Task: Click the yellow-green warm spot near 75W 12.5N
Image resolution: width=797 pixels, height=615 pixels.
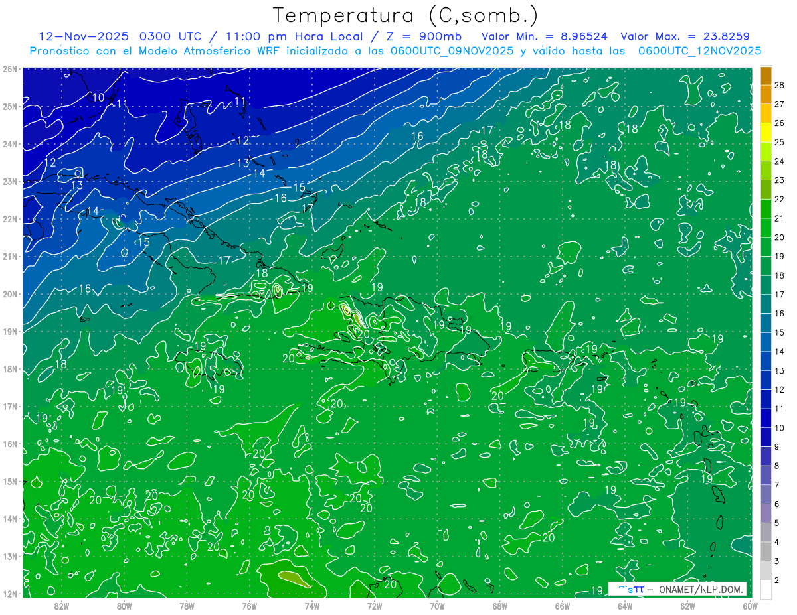Action: pyautogui.click(x=294, y=579)
